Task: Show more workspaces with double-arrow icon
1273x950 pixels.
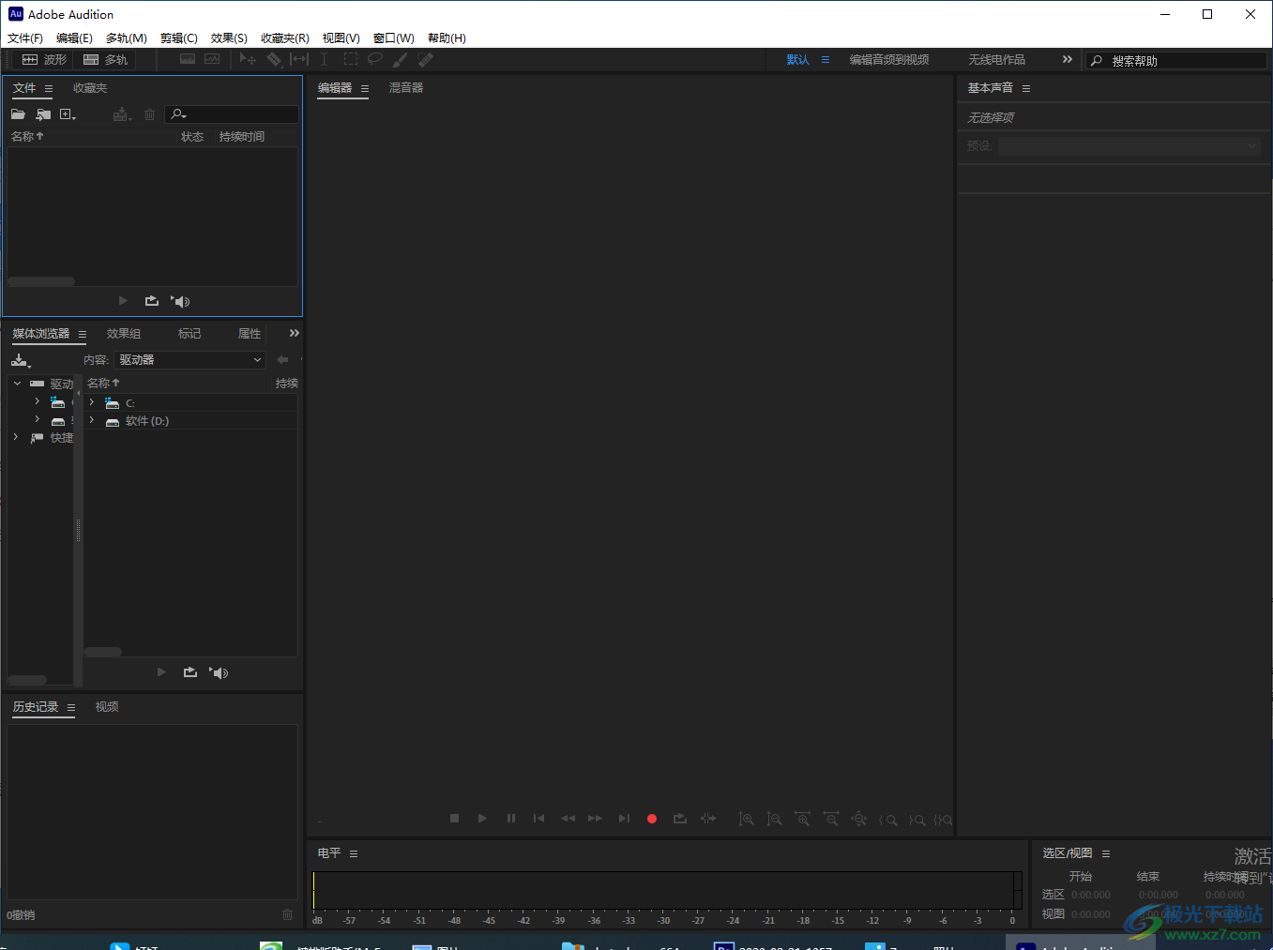Action: [1067, 59]
